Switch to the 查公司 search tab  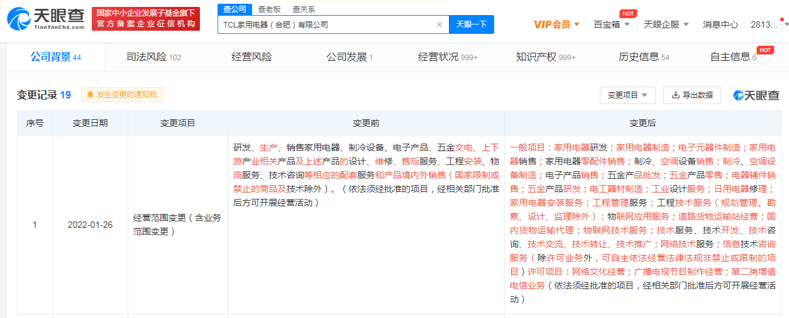pos(234,9)
